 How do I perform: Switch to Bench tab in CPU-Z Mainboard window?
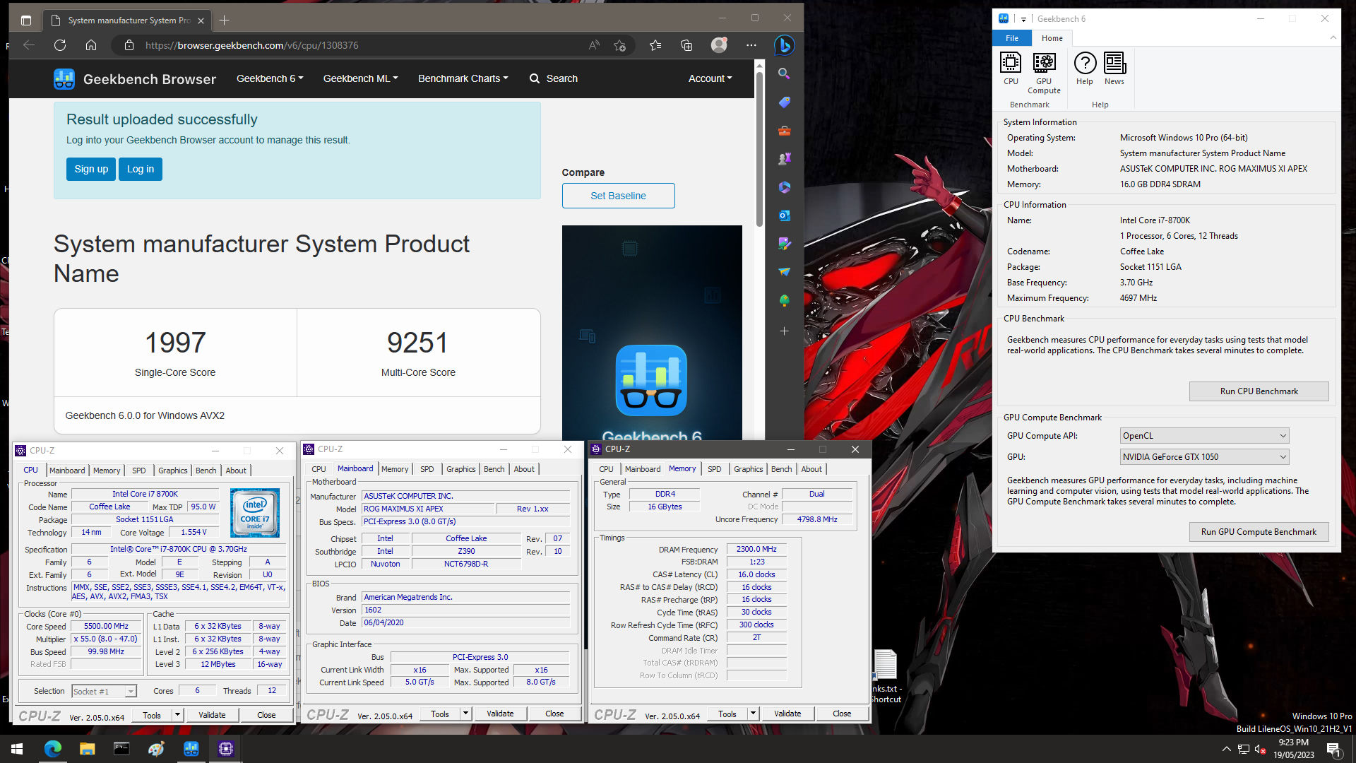[x=494, y=469]
